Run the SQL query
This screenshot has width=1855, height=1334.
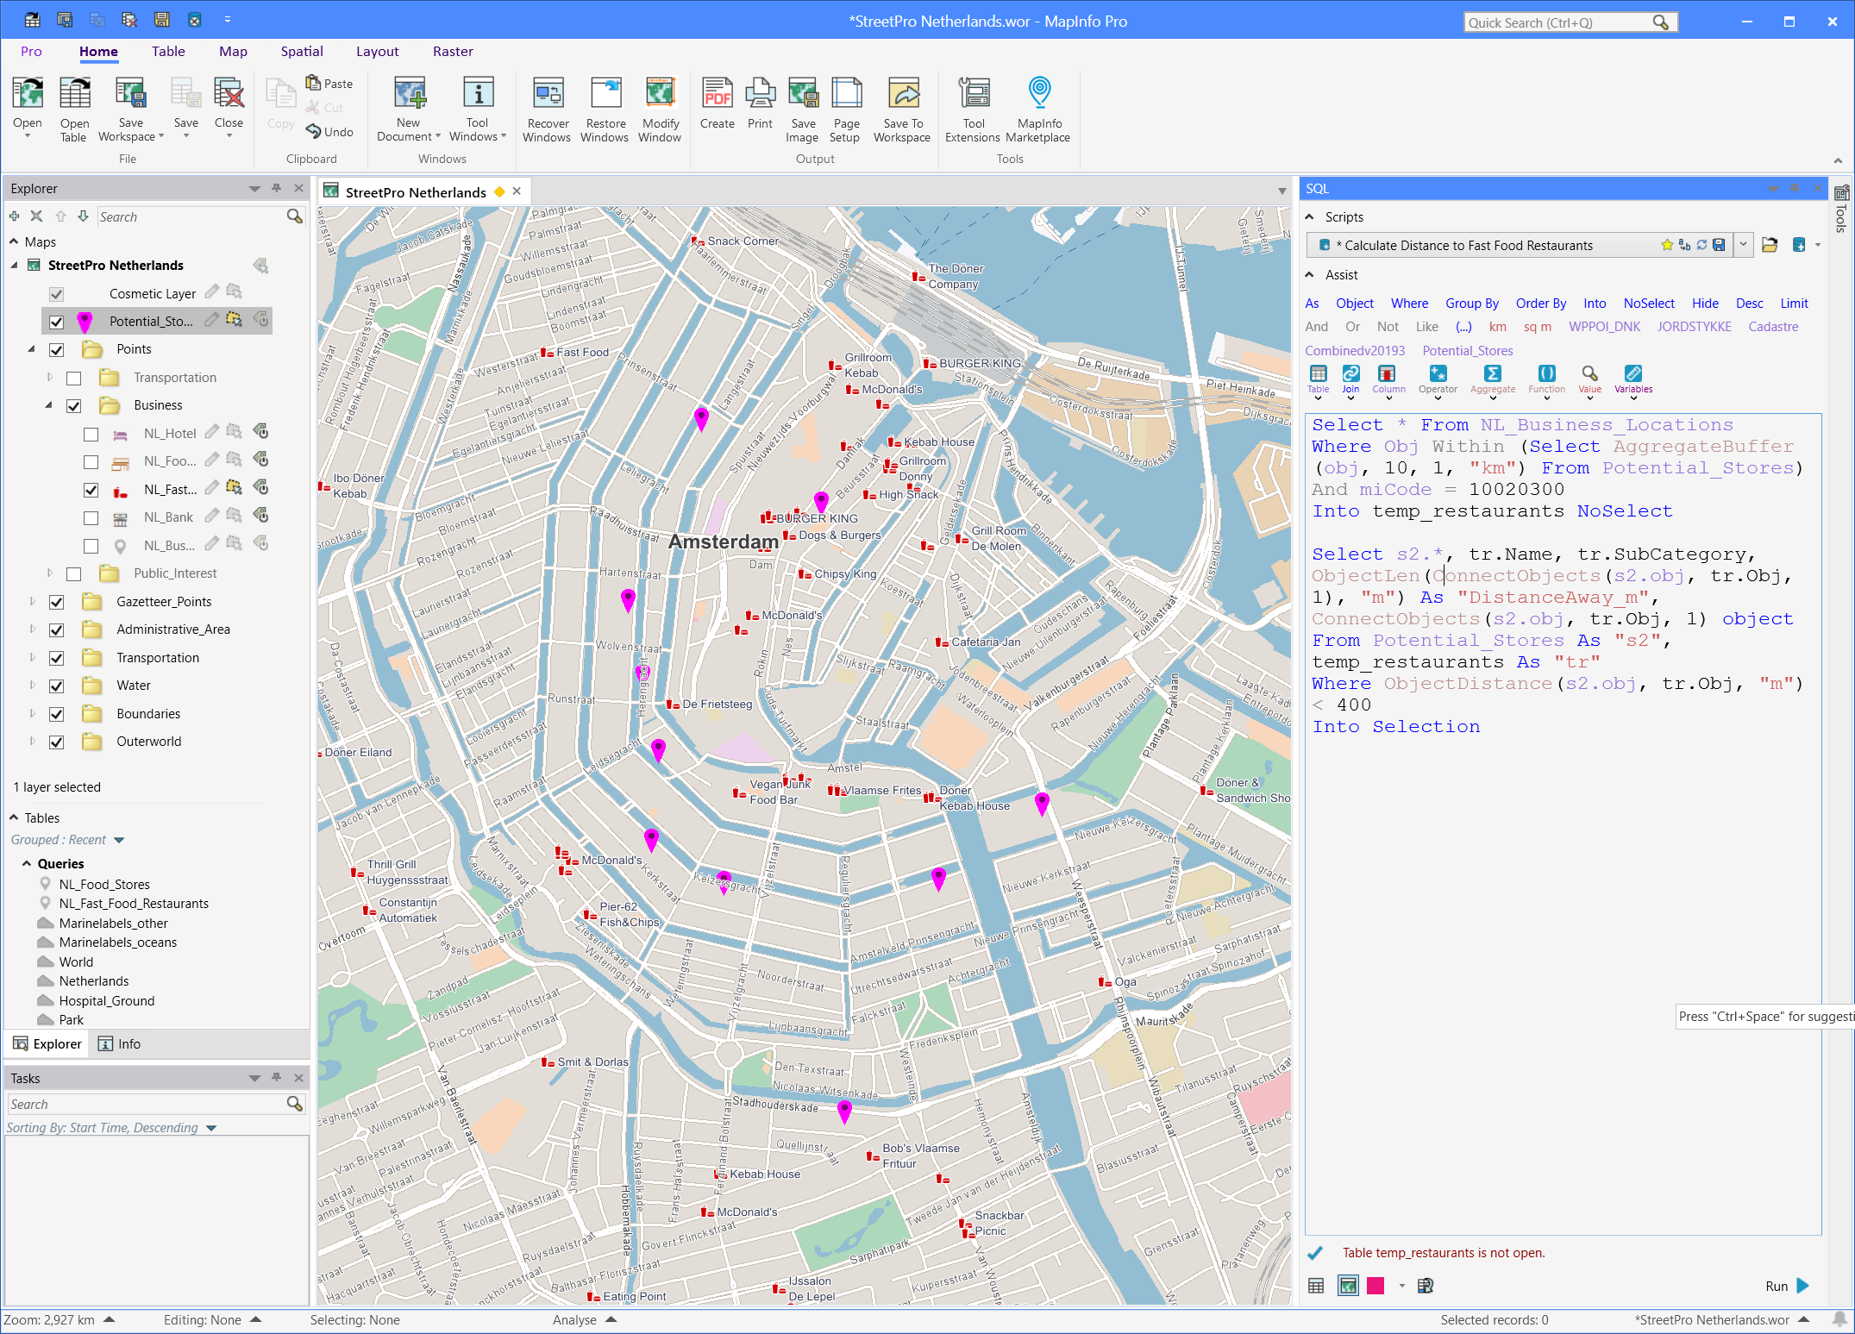pyautogui.click(x=1785, y=1286)
